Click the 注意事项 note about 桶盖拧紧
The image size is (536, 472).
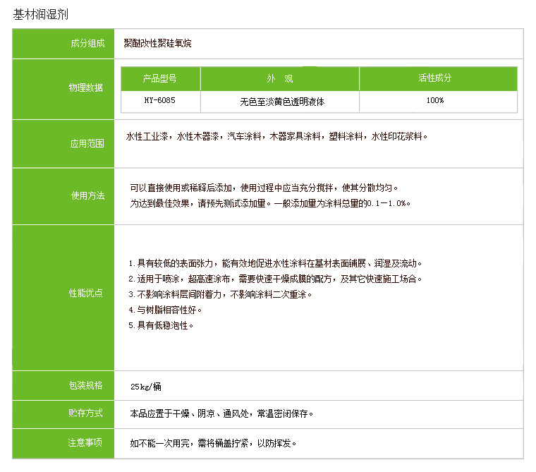point(214,444)
